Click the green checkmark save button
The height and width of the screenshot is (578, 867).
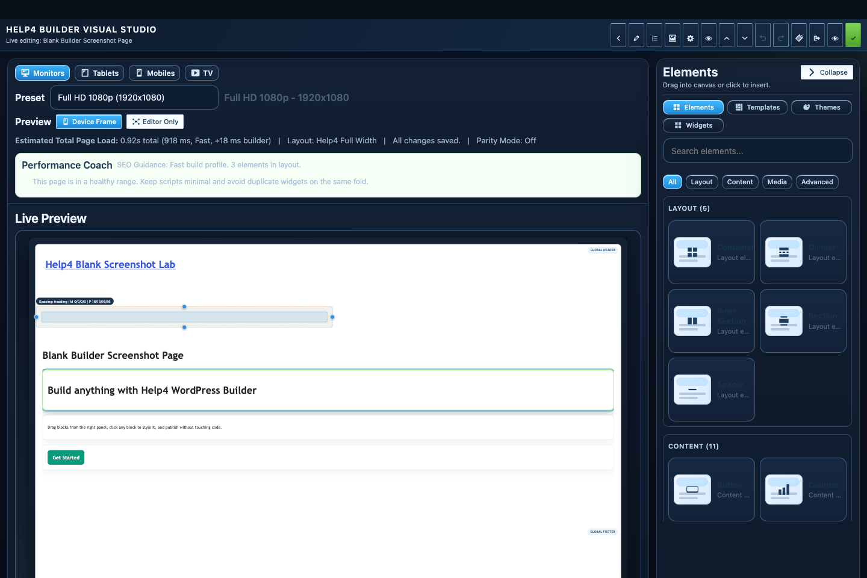point(853,36)
